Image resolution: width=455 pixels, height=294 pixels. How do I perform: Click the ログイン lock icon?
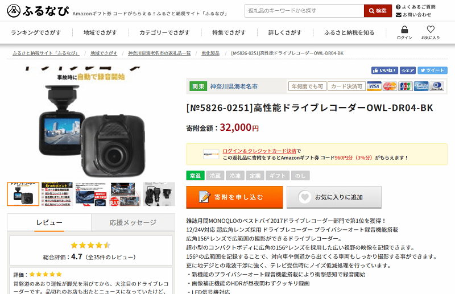tap(404, 30)
